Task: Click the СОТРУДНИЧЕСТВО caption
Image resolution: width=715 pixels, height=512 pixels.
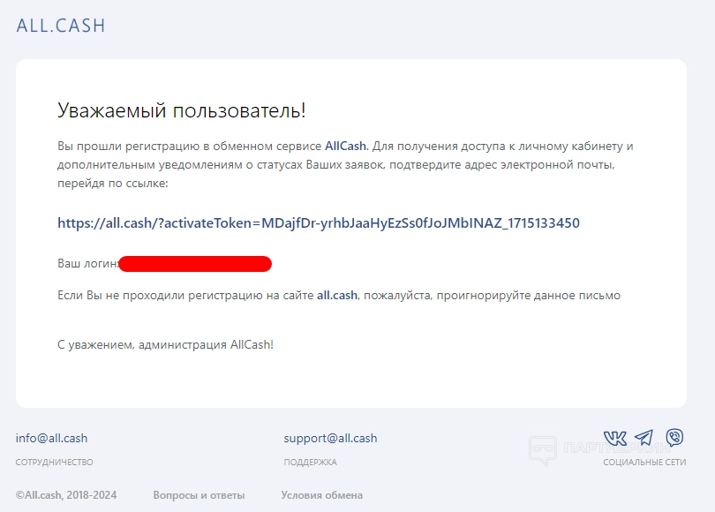Action: tap(54, 463)
